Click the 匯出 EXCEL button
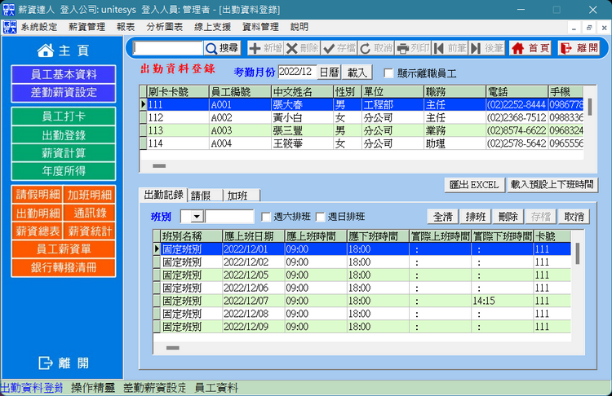 point(474,184)
